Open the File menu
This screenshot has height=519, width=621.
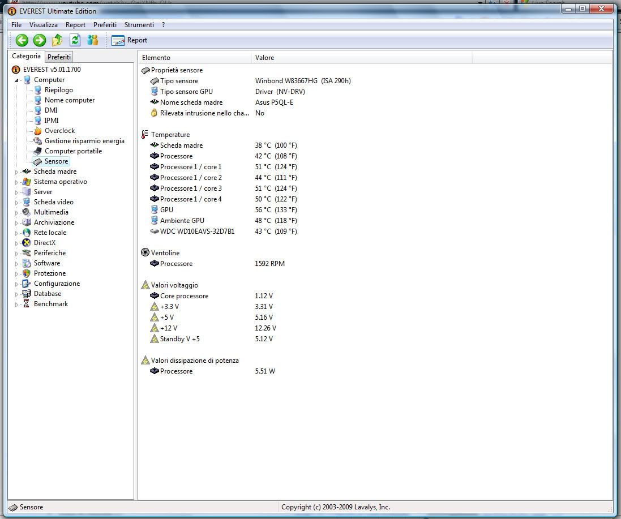(x=16, y=24)
